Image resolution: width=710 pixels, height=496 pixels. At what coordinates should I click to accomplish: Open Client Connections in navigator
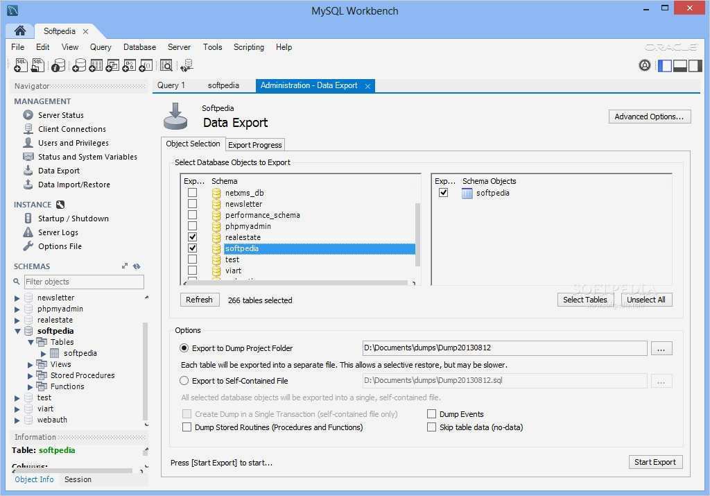pos(71,129)
